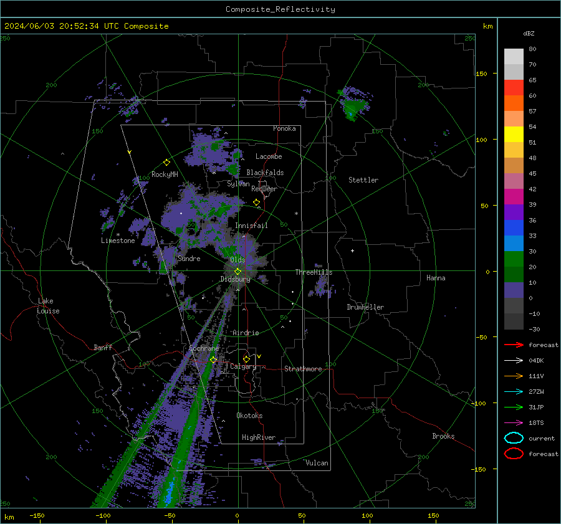Screen dimensions: 561x524
Task: Click the Calgary city label
Action: click(x=243, y=366)
